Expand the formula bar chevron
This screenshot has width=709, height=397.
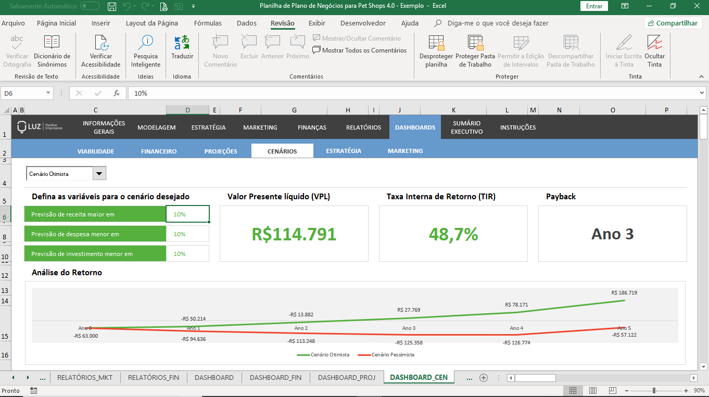[702, 93]
